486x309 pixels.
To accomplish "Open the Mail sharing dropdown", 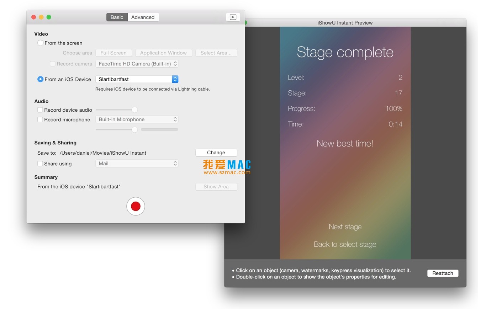I will coord(137,164).
